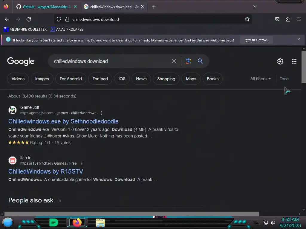Click the vertical page scrollbar thumb
This screenshot has width=306, height=229.
304,67
